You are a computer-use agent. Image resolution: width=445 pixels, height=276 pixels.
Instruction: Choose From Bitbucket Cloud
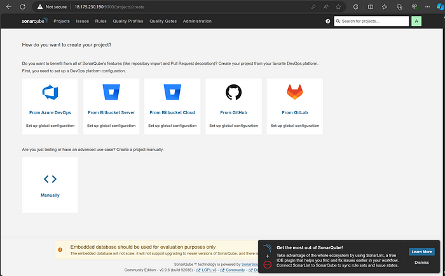pyautogui.click(x=172, y=112)
